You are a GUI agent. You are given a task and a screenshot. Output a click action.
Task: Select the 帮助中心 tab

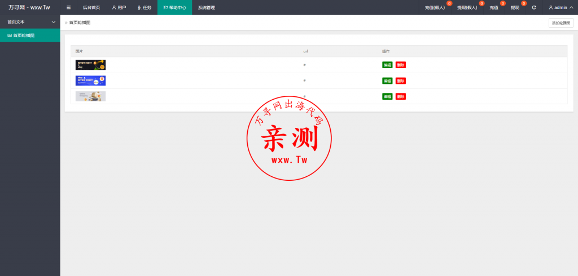pos(175,7)
